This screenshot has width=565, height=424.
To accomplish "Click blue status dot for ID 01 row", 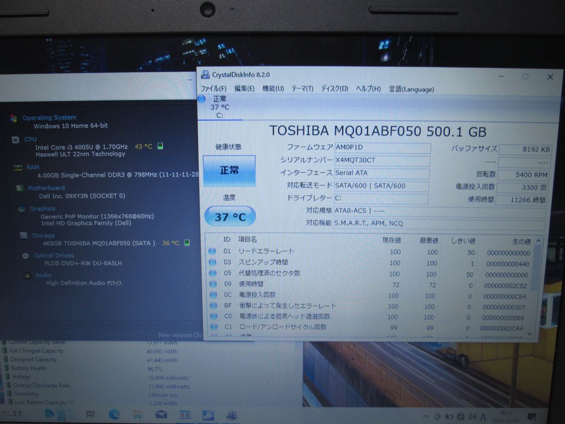I will click(212, 251).
